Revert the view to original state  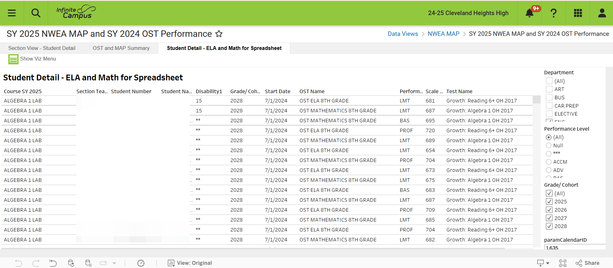click(x=53, y=263)
